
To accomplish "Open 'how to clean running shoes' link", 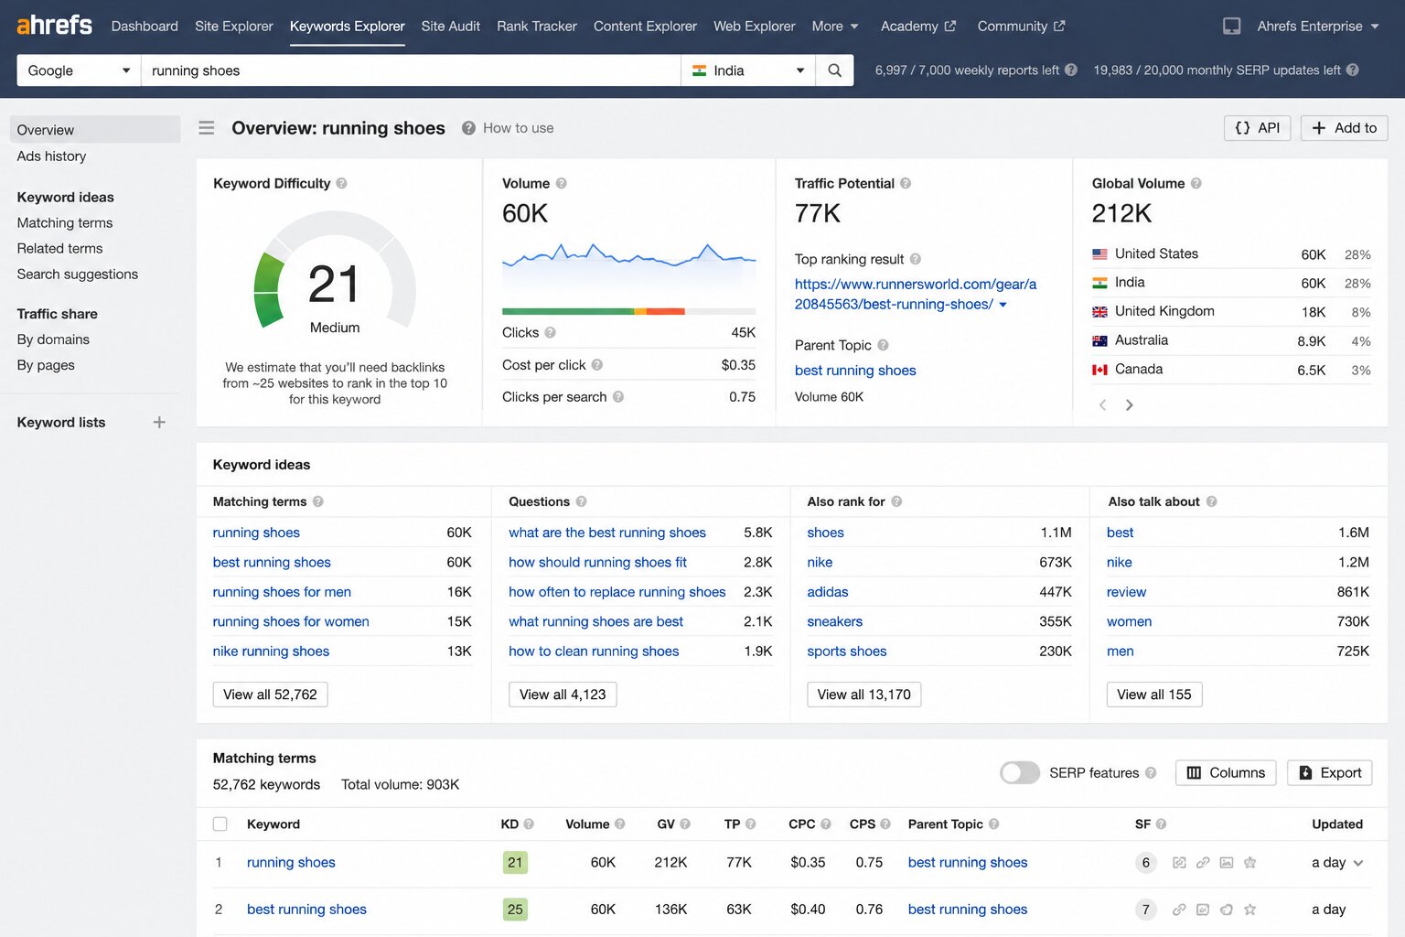I will [x=594, y=651].
